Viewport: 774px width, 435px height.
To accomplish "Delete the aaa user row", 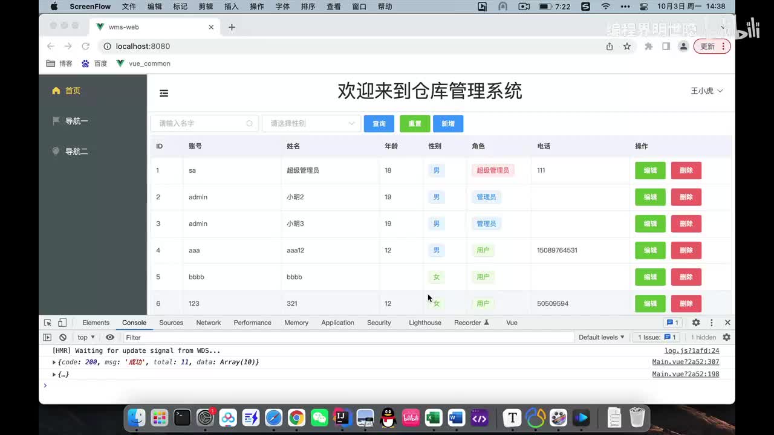I will tap(686, 250).
